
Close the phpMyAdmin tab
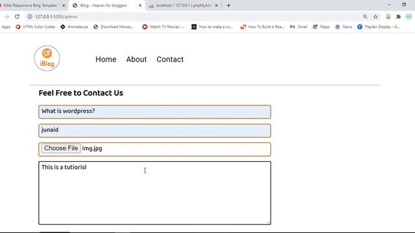click(216, 6)
